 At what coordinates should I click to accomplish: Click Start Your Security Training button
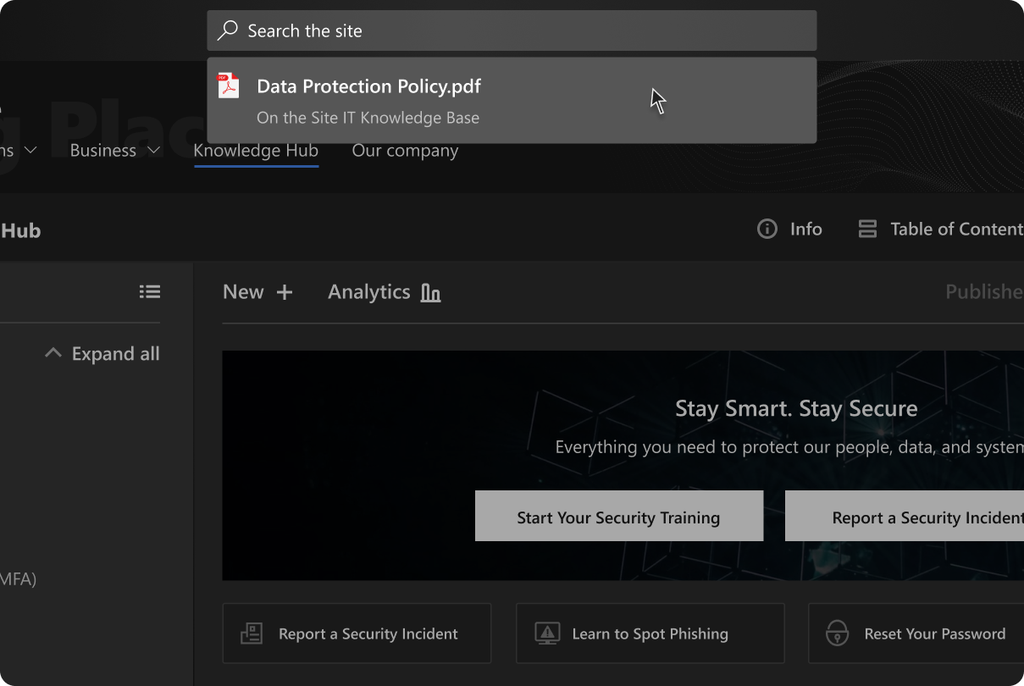[618, 517]
